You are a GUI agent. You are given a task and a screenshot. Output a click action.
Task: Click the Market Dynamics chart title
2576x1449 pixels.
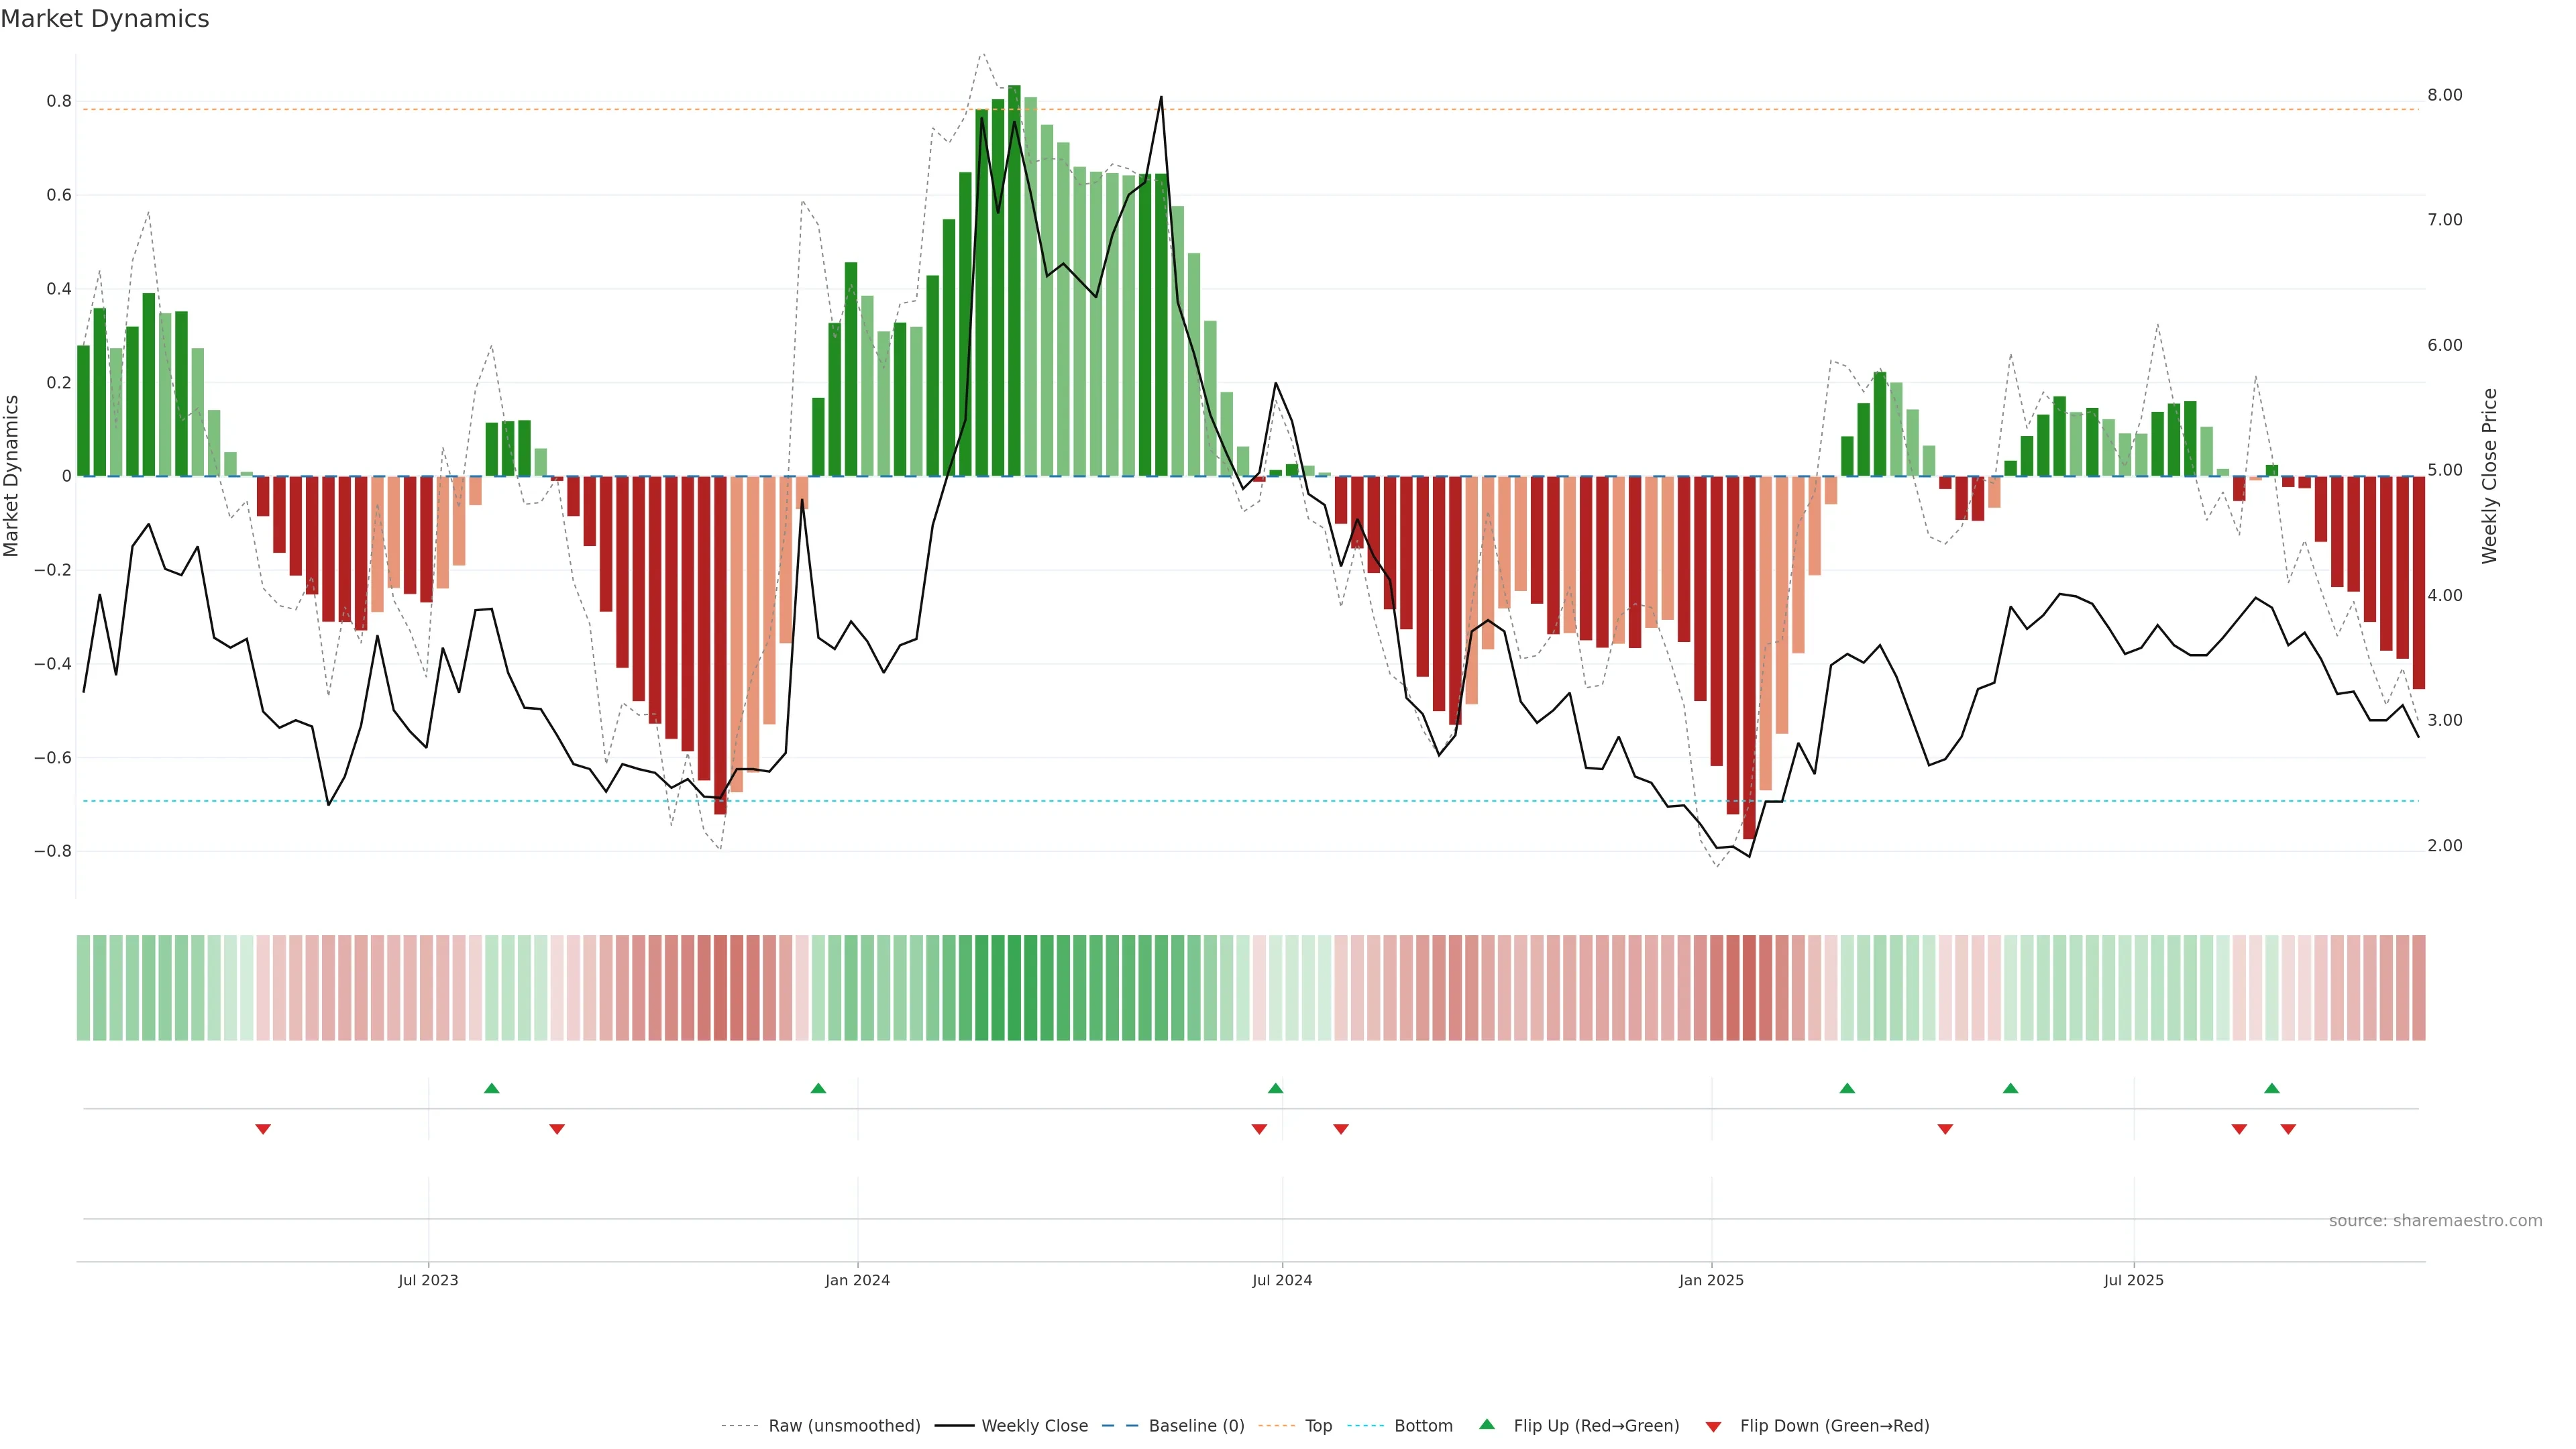(105, 19)
